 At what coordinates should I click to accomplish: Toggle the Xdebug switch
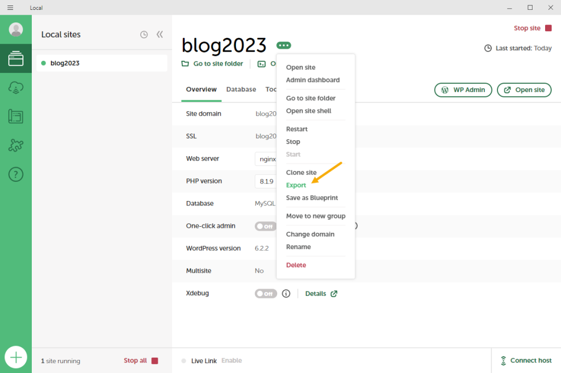[266, 294]
